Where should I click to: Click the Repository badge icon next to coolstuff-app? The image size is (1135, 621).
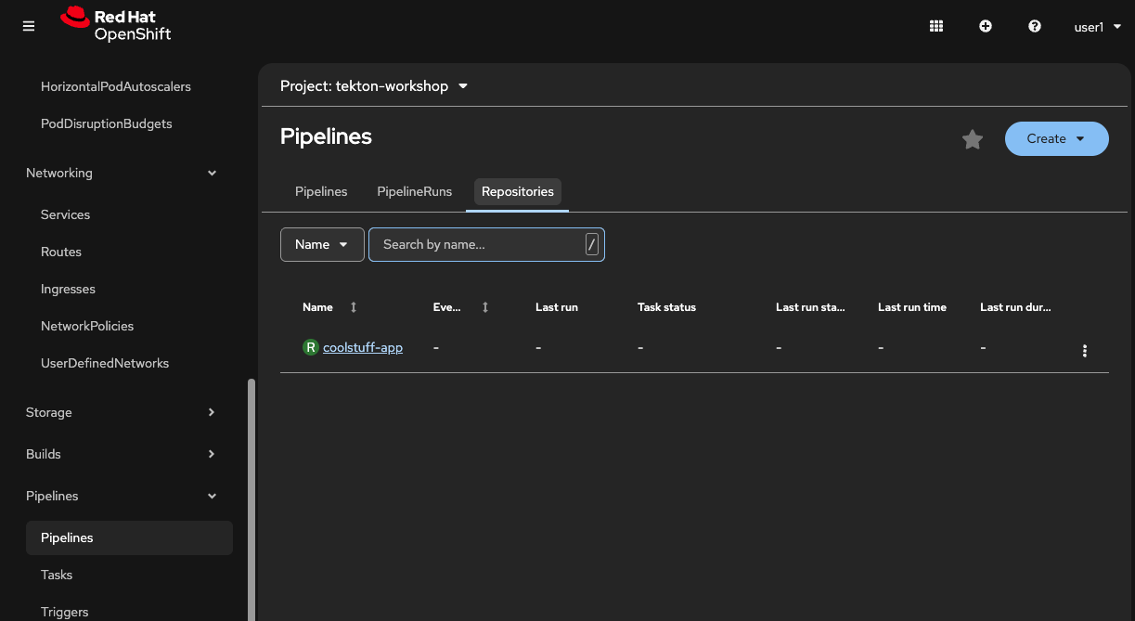click(310, 346)
